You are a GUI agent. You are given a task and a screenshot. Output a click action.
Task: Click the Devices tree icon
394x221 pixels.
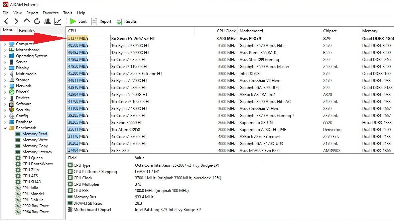pyautogui.click(x=12, y=98)
